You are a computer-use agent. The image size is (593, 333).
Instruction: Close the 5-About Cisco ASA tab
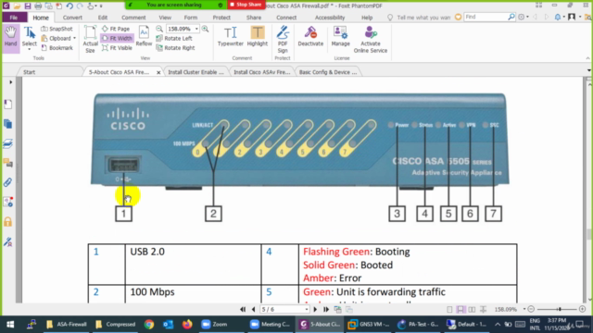click(x=158, y=72)
